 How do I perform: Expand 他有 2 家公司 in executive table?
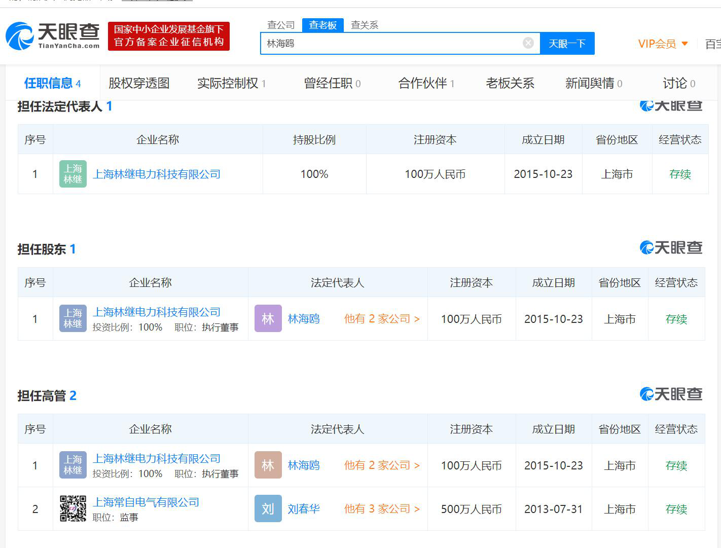pos(381,465)
